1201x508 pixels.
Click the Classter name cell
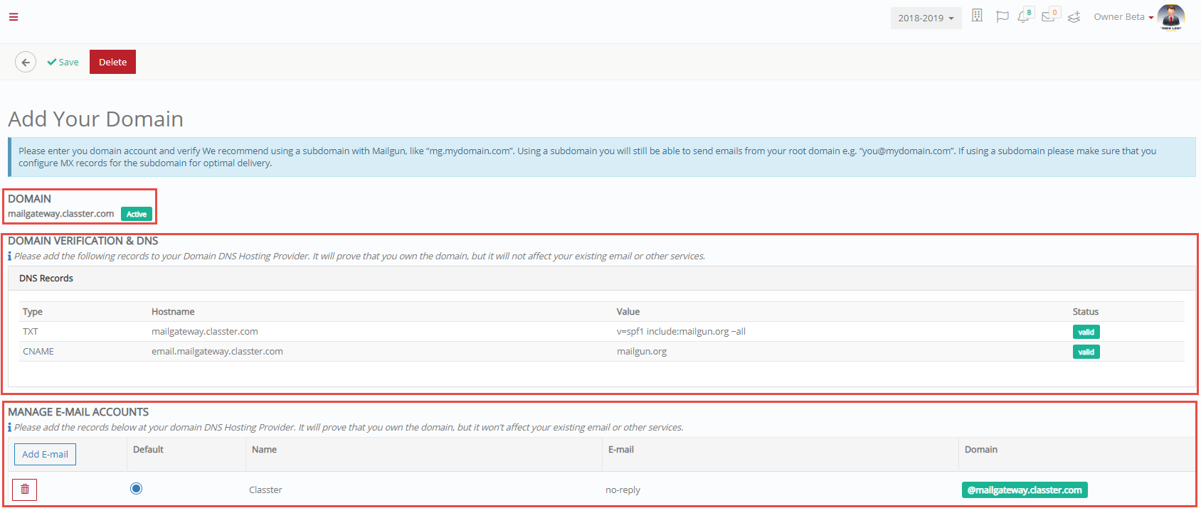click(x=265, y=490)
